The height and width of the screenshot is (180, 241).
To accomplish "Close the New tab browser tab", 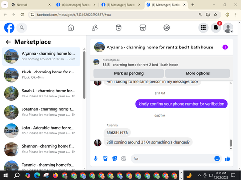I will (x=49, y=5).
